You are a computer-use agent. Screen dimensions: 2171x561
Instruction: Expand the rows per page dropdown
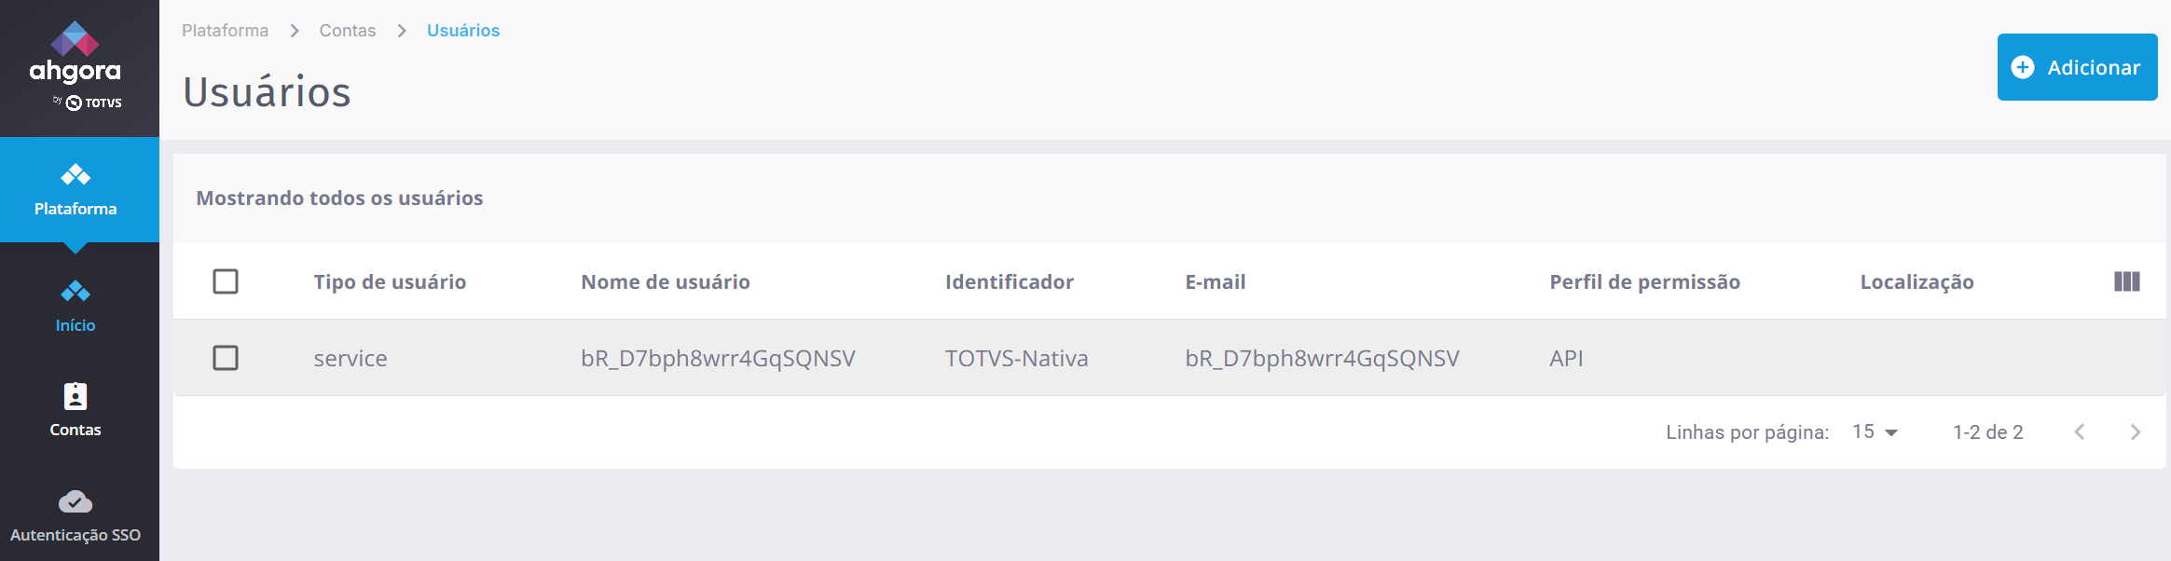pyautogui.click(x=1876, y=431)
